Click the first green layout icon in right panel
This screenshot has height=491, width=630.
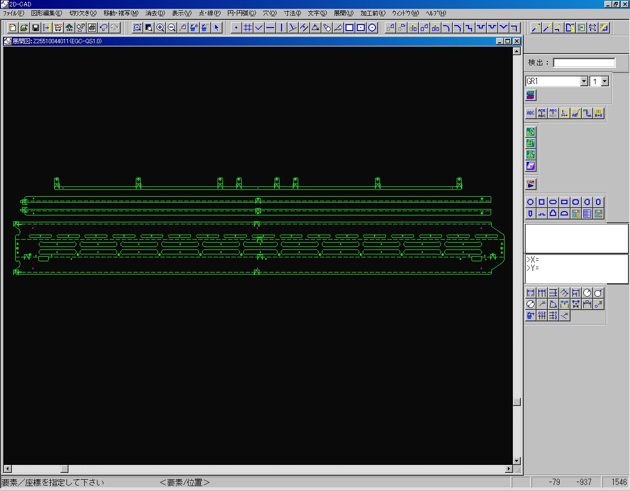click(531, 131)
